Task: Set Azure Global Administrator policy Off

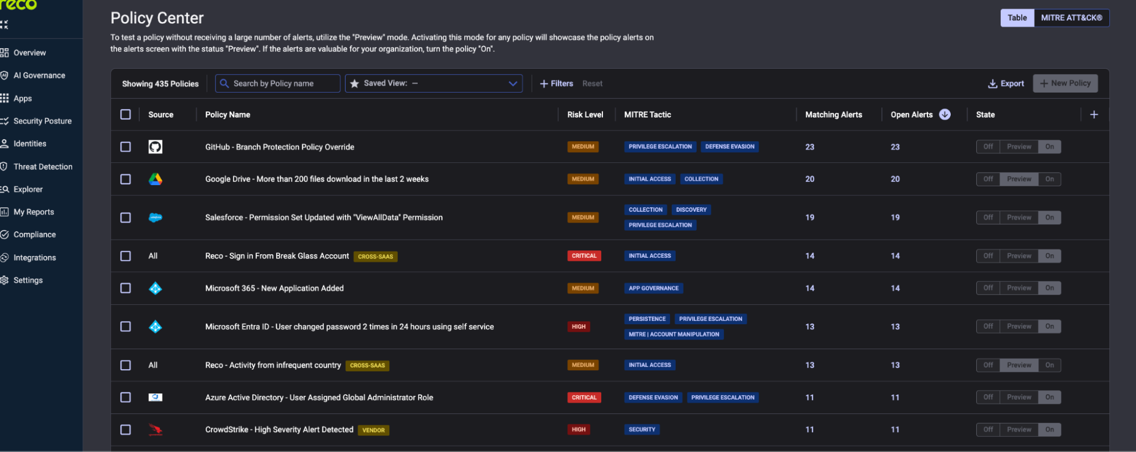Action: (988, 397)
